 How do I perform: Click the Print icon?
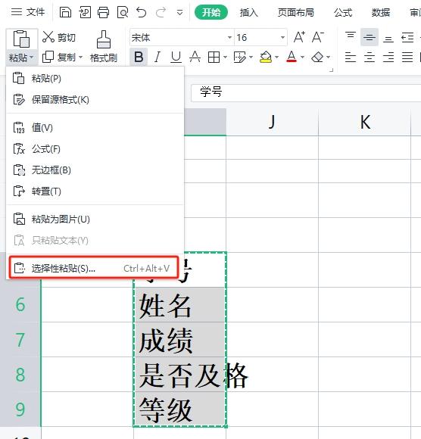(104, 12)
